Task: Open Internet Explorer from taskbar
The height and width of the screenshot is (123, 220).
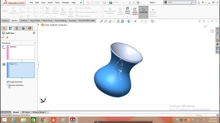Action: (14, 120)
